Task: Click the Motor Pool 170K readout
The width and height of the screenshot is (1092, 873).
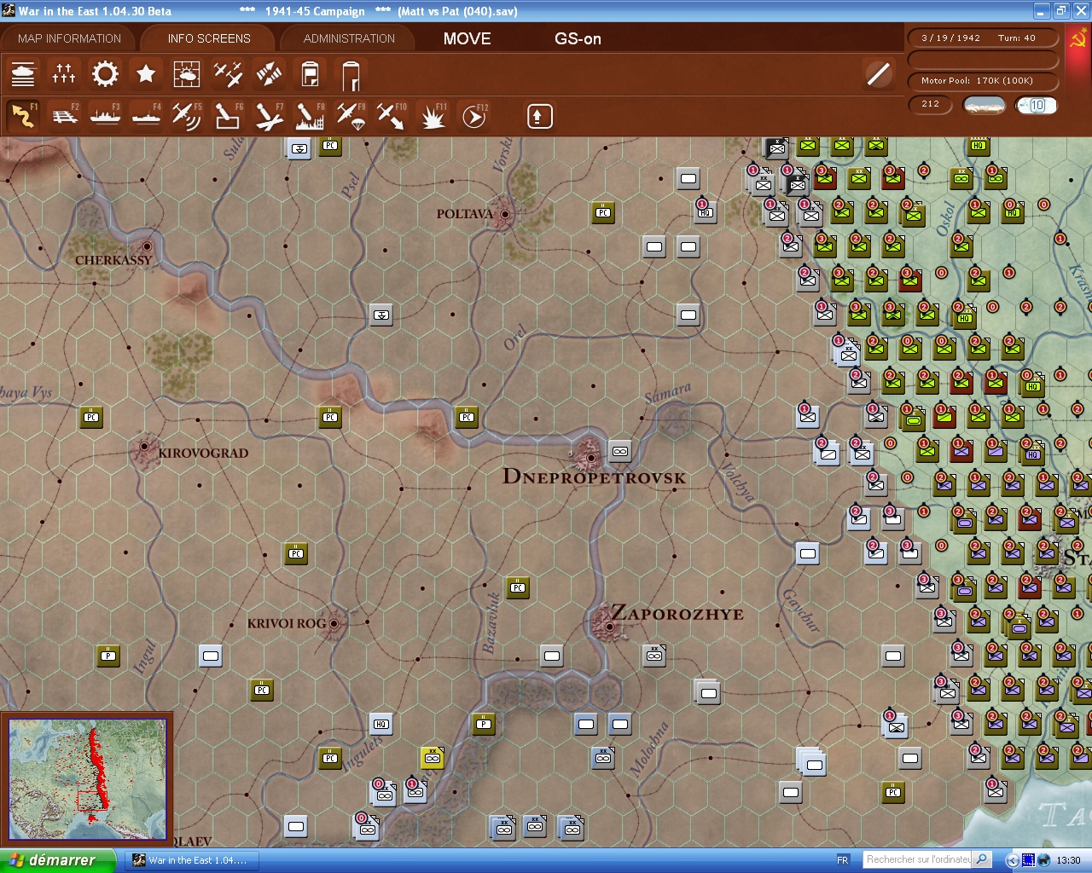Action: coord(983,80)
